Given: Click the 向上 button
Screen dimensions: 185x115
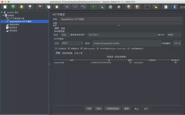Looking at the screenshot, I should [136, 109].
